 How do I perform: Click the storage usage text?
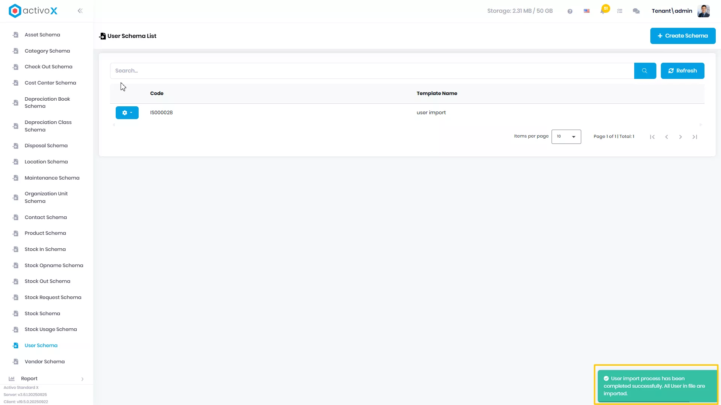[520, 11]
